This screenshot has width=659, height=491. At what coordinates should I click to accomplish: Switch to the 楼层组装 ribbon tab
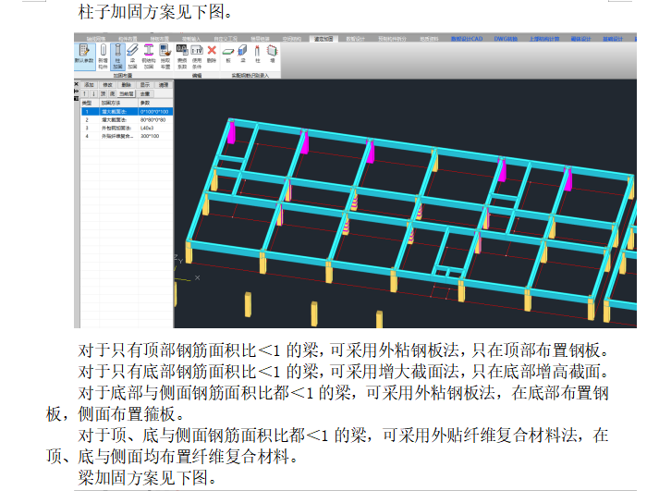coord(260,39)
